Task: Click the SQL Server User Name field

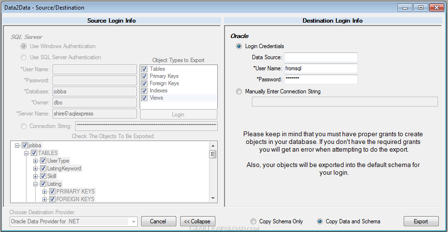Action: tap(94, 69)
